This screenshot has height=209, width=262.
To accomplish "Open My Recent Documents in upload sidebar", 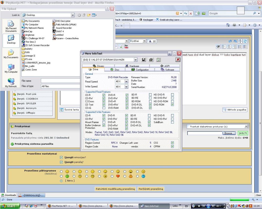I will pos(11,27).
